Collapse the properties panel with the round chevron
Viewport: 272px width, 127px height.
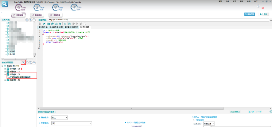click(270, 112)
